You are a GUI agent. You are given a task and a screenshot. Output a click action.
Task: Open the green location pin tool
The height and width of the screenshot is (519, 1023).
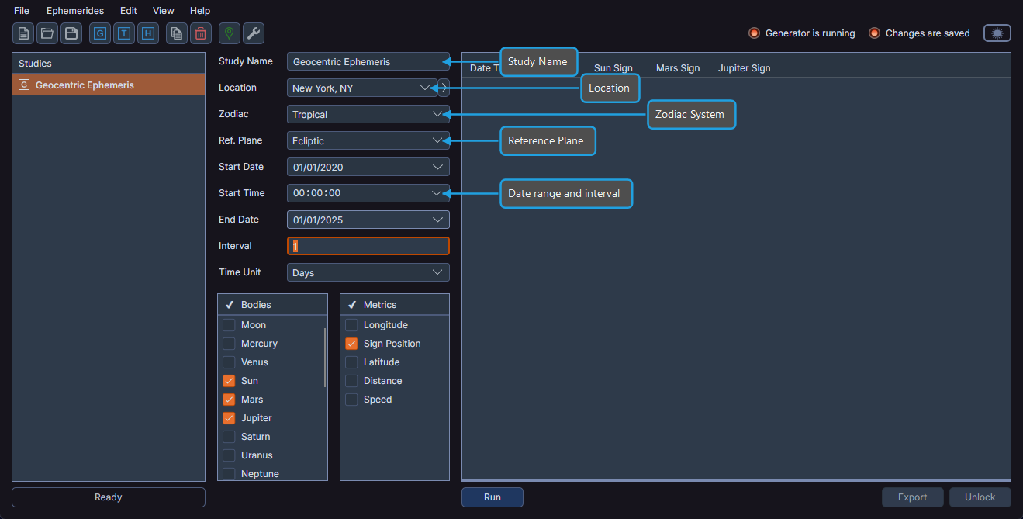(x=229, y=33)
